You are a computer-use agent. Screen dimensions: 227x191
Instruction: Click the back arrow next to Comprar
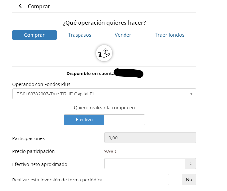click(20, 6)
